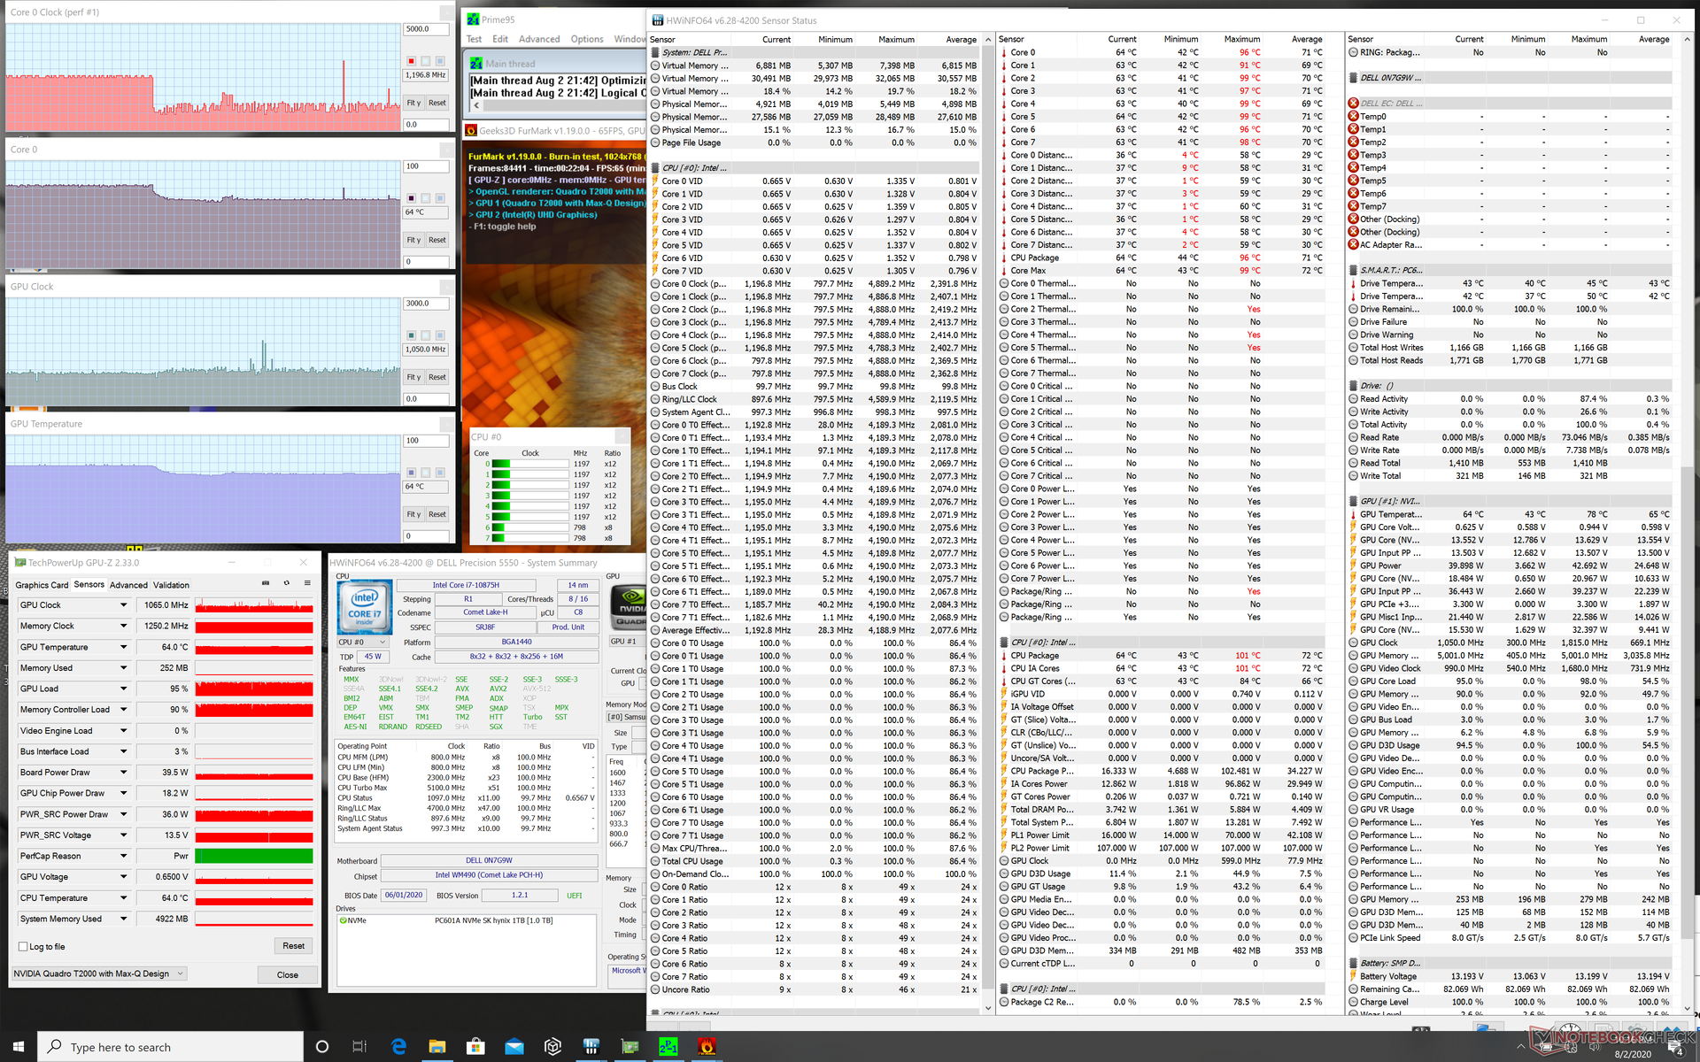Screen dimensions: 1700x1062
Task: Enable Log to file checkbox
Action: 24,946
